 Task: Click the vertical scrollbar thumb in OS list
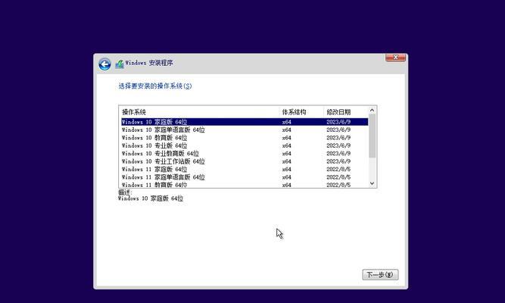pyautogui.click(x=372, y=136)
